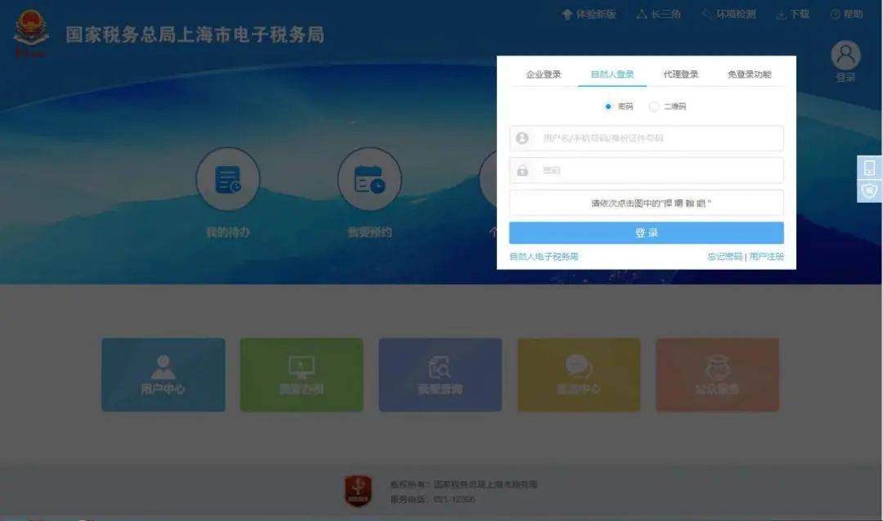Open the 长三角 top bar link
Viewport: 883px width, 521px height.
(659, 14)
